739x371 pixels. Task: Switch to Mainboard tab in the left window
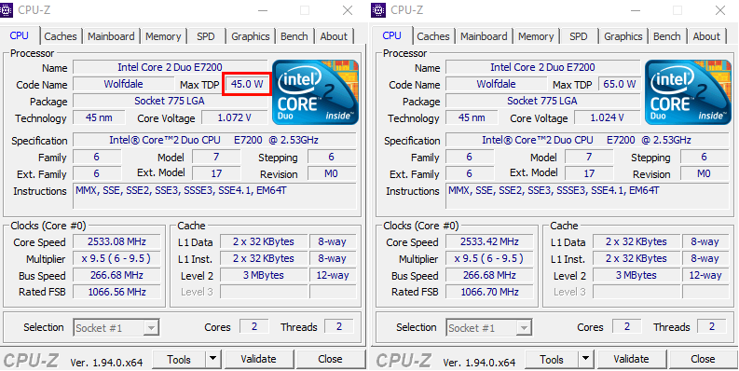(111, 36)
